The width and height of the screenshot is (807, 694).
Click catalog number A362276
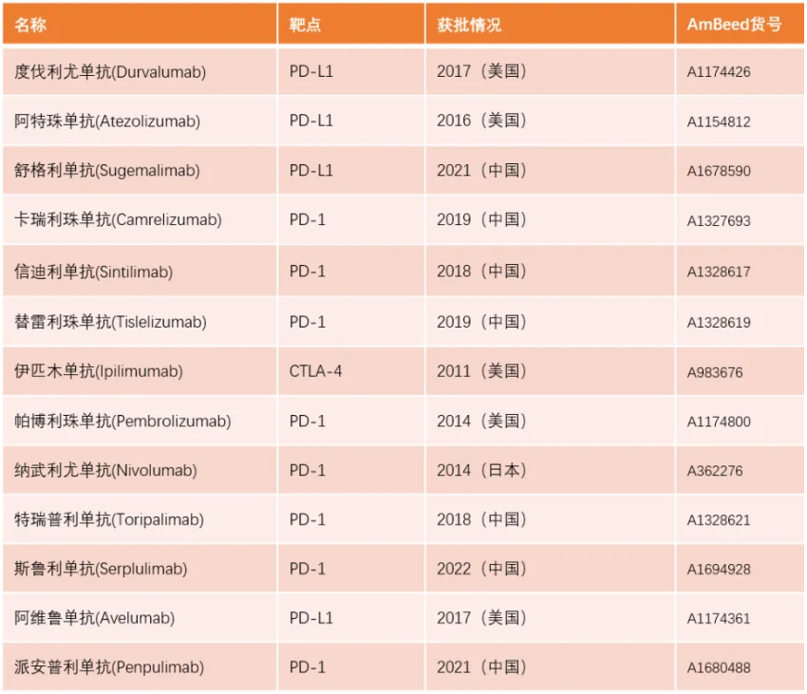pyautogui.click(x=715, y=471)
